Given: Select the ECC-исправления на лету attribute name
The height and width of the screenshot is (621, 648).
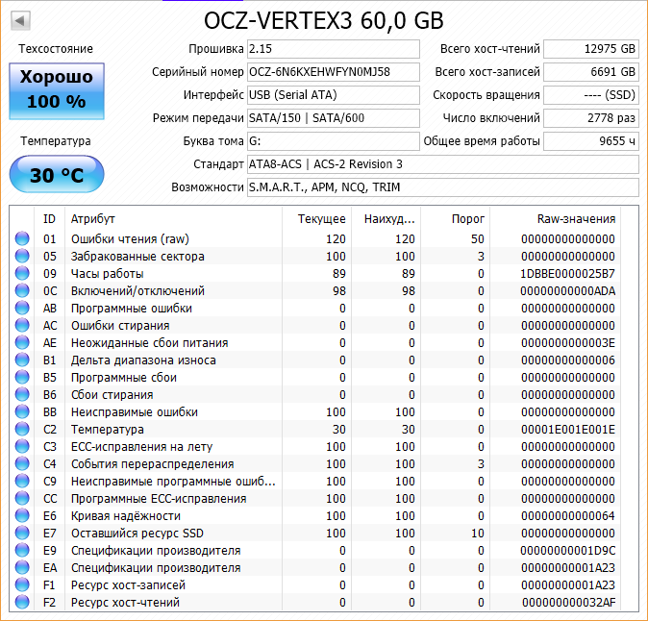Looking at the screenshot, I should coord(141,447).
